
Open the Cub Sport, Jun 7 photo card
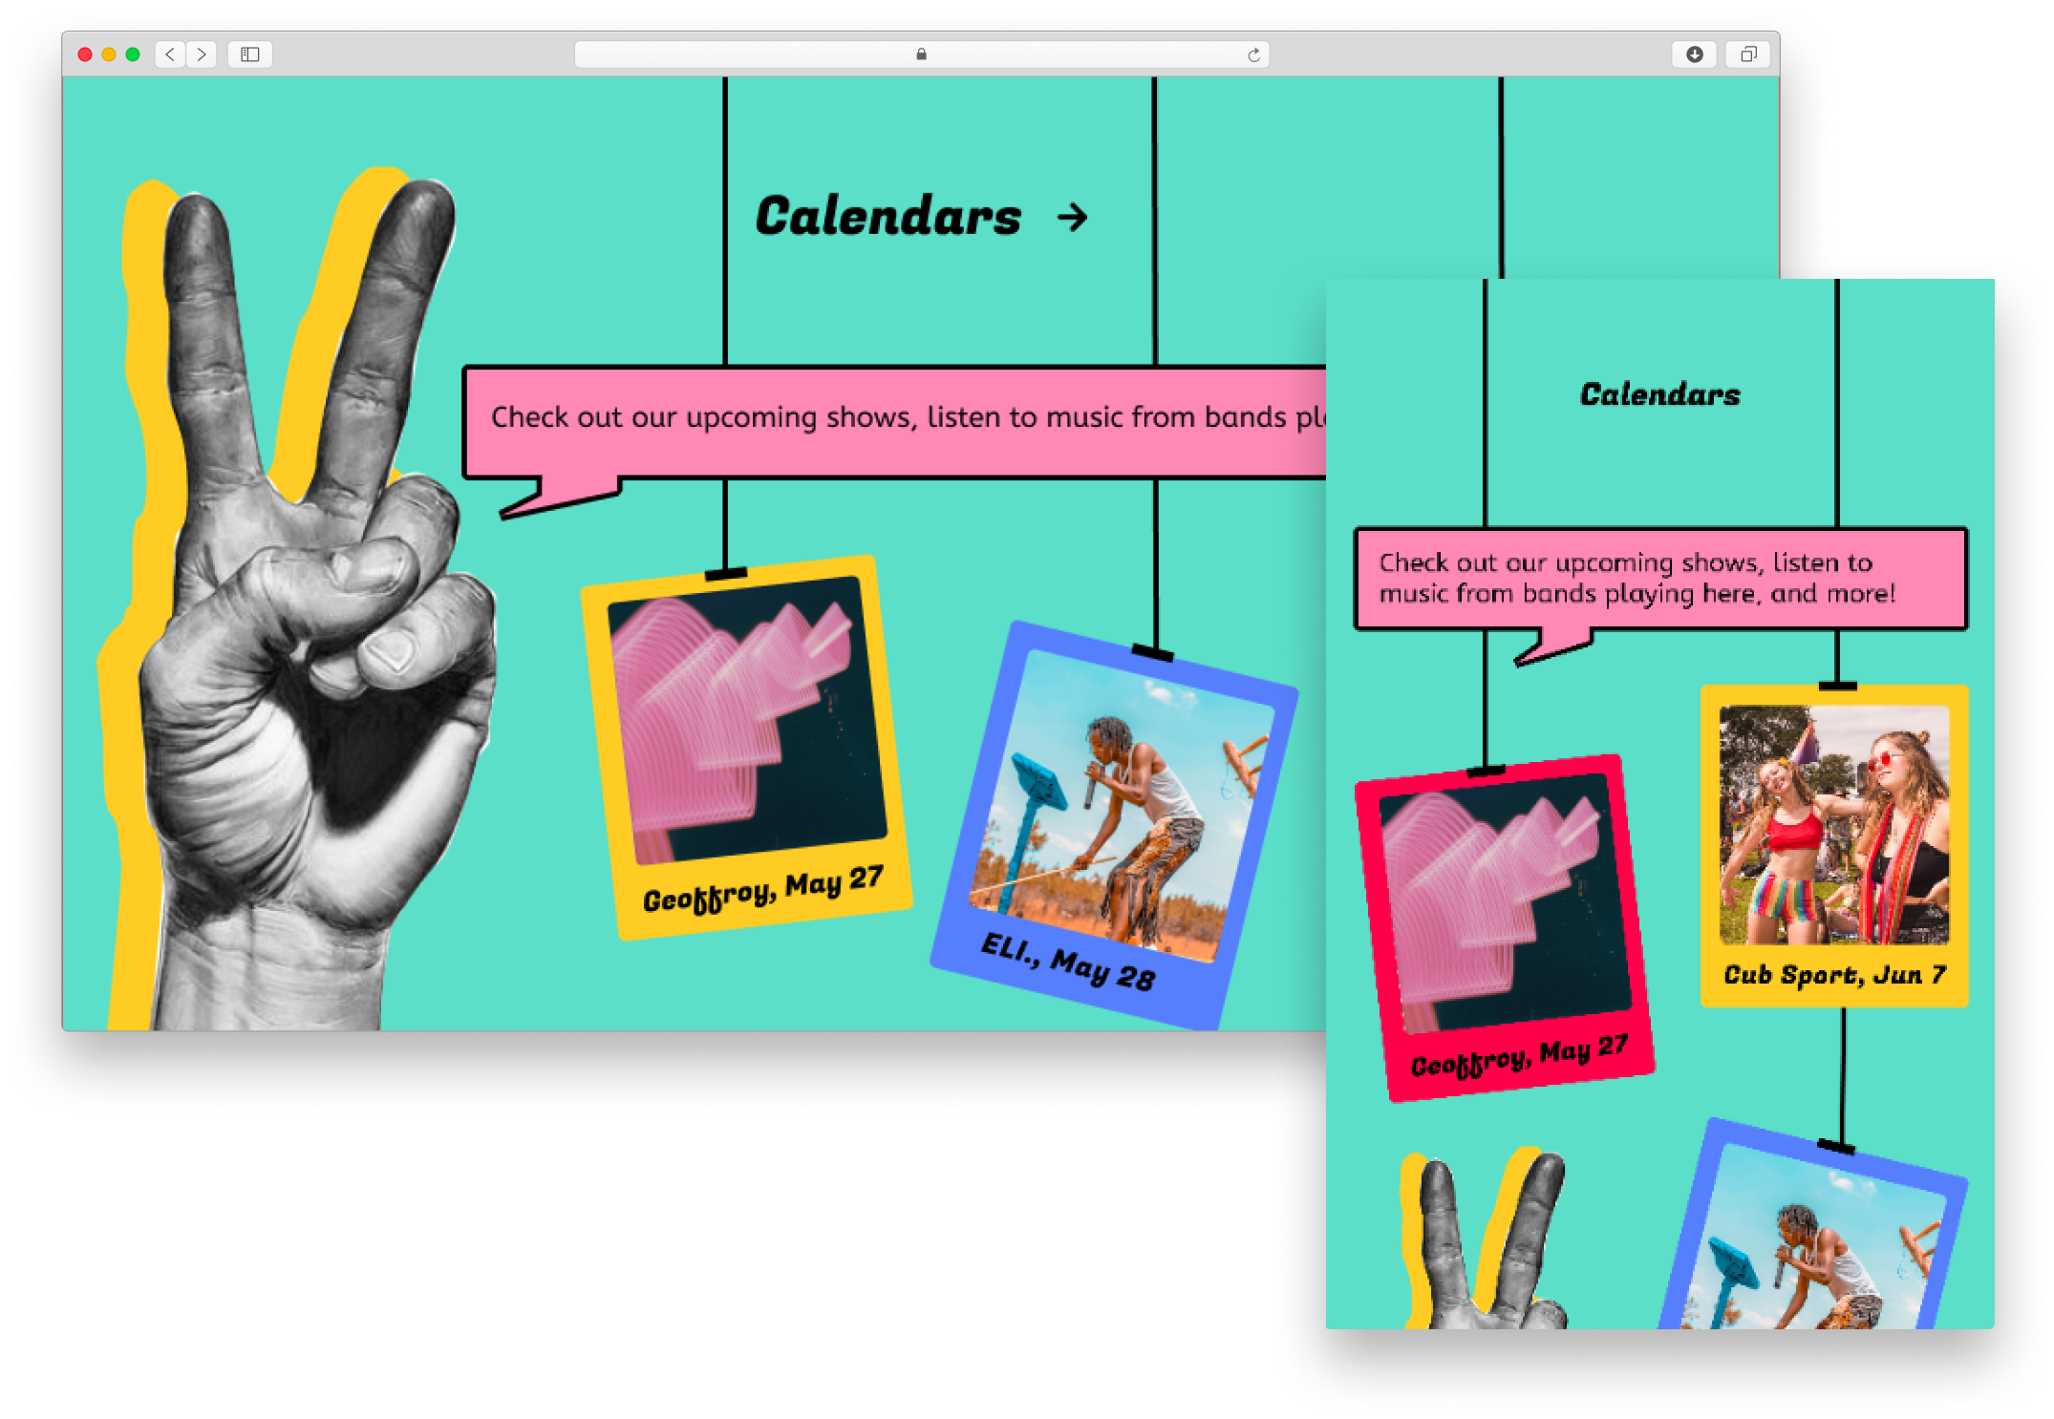coord(1833,846)
